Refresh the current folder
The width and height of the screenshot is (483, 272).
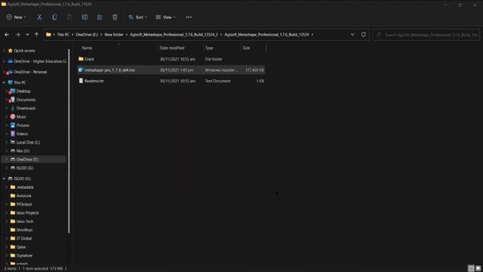coord(364,35)
